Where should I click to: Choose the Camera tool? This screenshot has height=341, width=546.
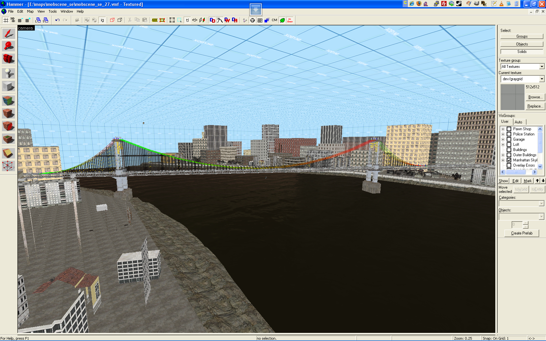tap(8, 58)
